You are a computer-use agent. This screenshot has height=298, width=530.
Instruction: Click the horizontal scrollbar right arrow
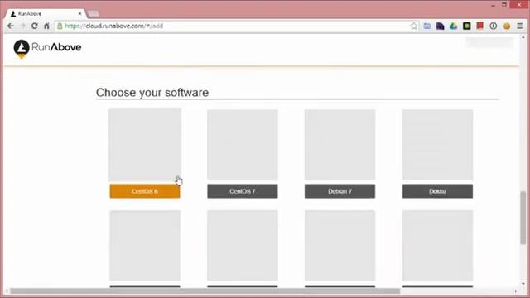click(516, 291)
